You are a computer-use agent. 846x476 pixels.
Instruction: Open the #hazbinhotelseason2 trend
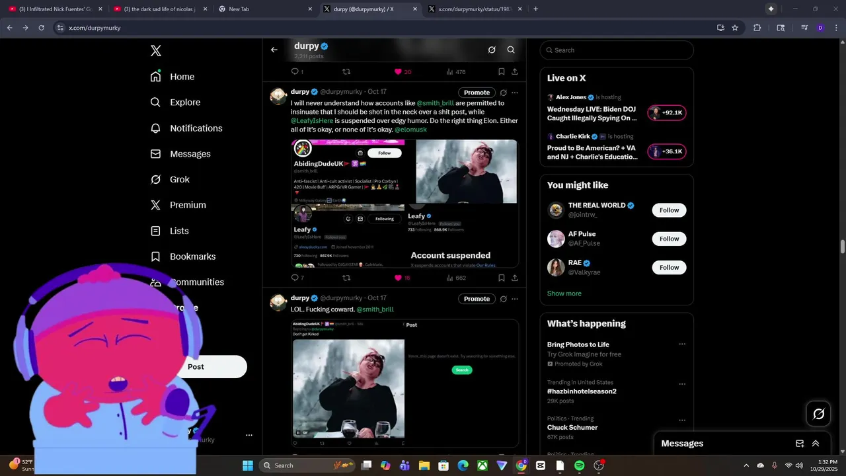[x=582, y=391]
